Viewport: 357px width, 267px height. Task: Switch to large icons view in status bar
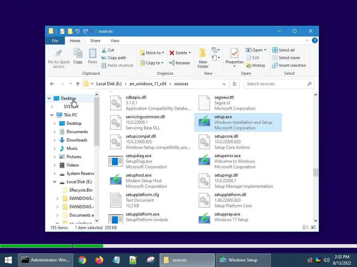pyautogui.click(x=313, y=227)
